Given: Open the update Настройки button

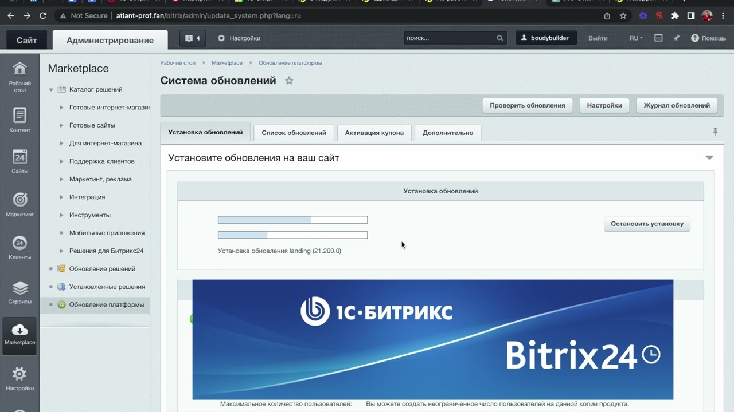Looking at the screenshot, I should [604, 105].
